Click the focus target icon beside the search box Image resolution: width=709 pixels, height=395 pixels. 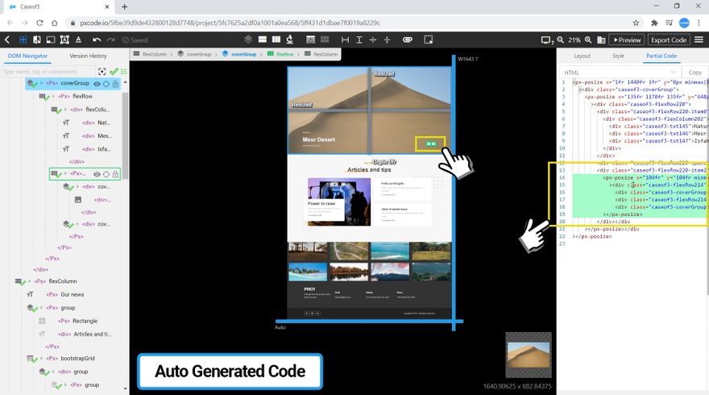point(102,72)
